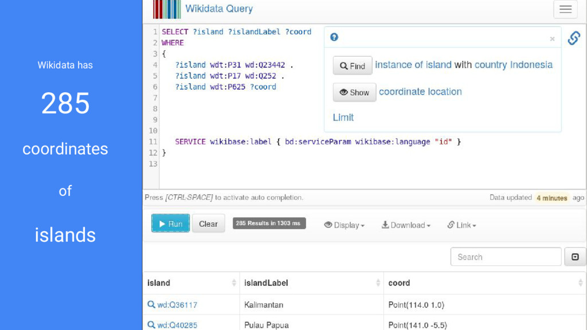Clear the query editor
Screen dimensions: 587x330
[208, 223]
